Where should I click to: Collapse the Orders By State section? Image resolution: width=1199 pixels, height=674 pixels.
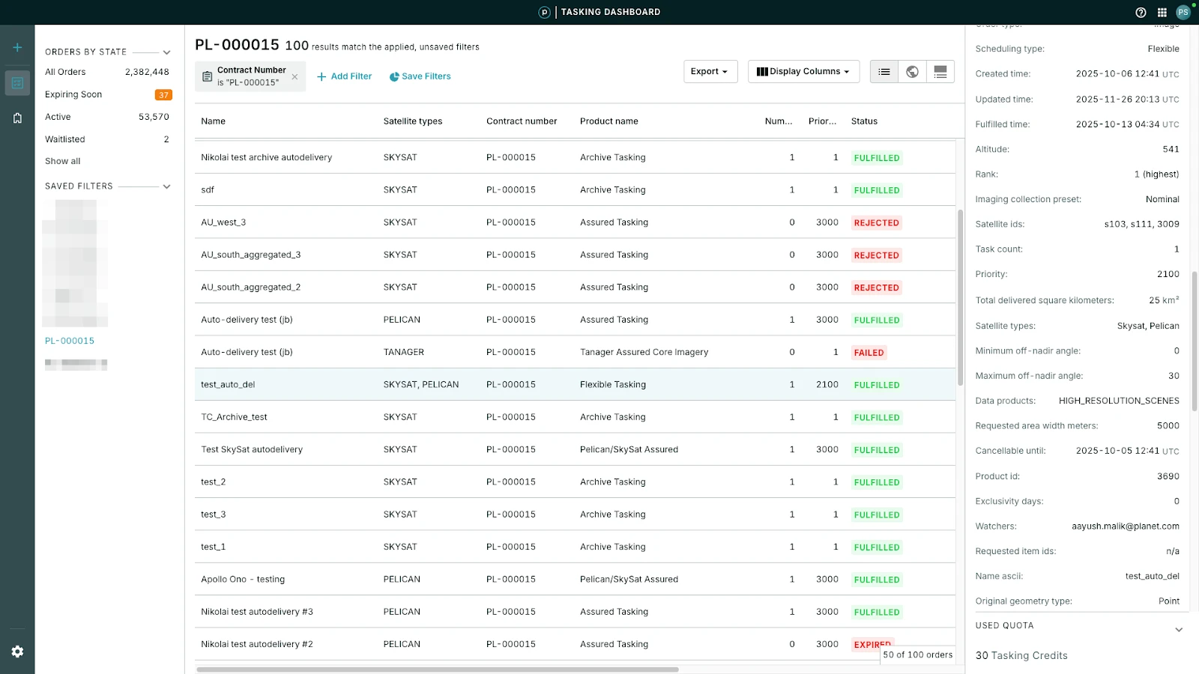click(x=166, y=52)
